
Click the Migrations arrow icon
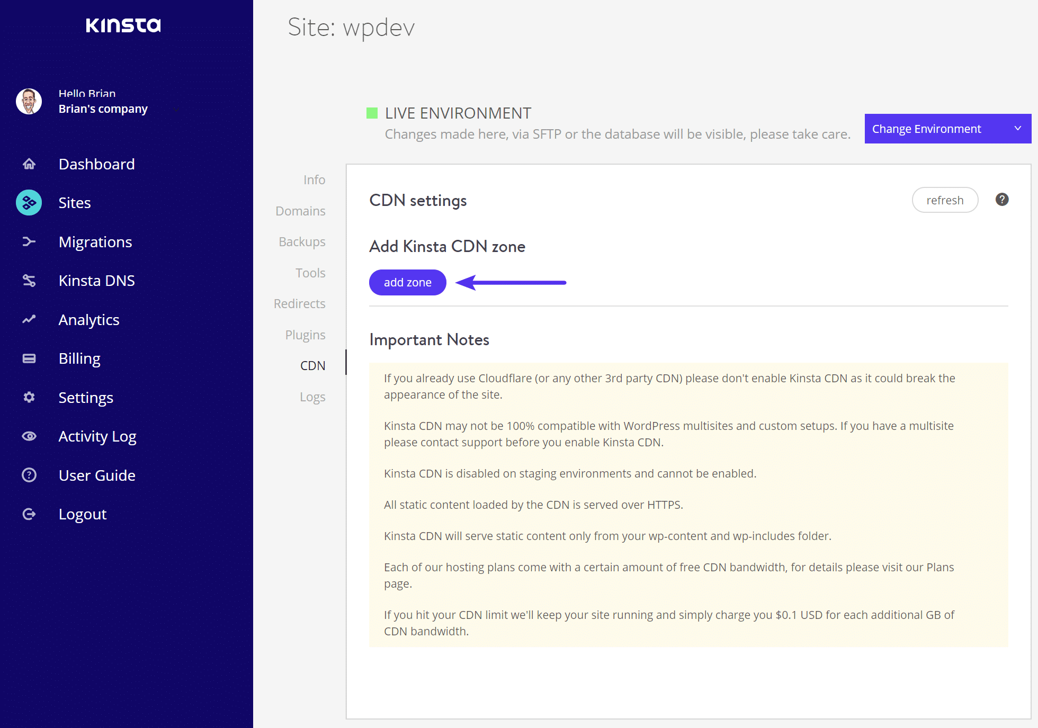click(x=29, y=242)
